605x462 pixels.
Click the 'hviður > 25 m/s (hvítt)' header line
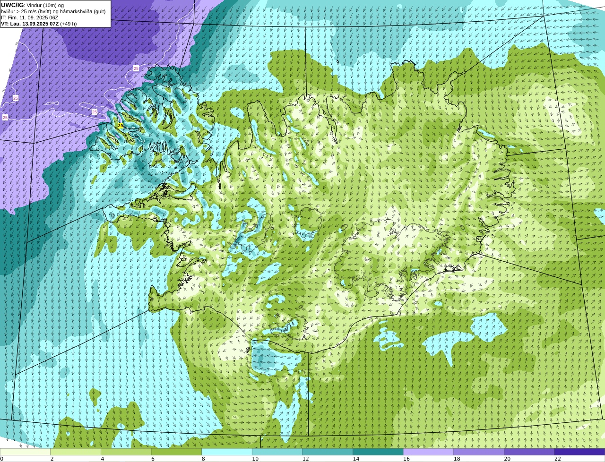(53, 11)
